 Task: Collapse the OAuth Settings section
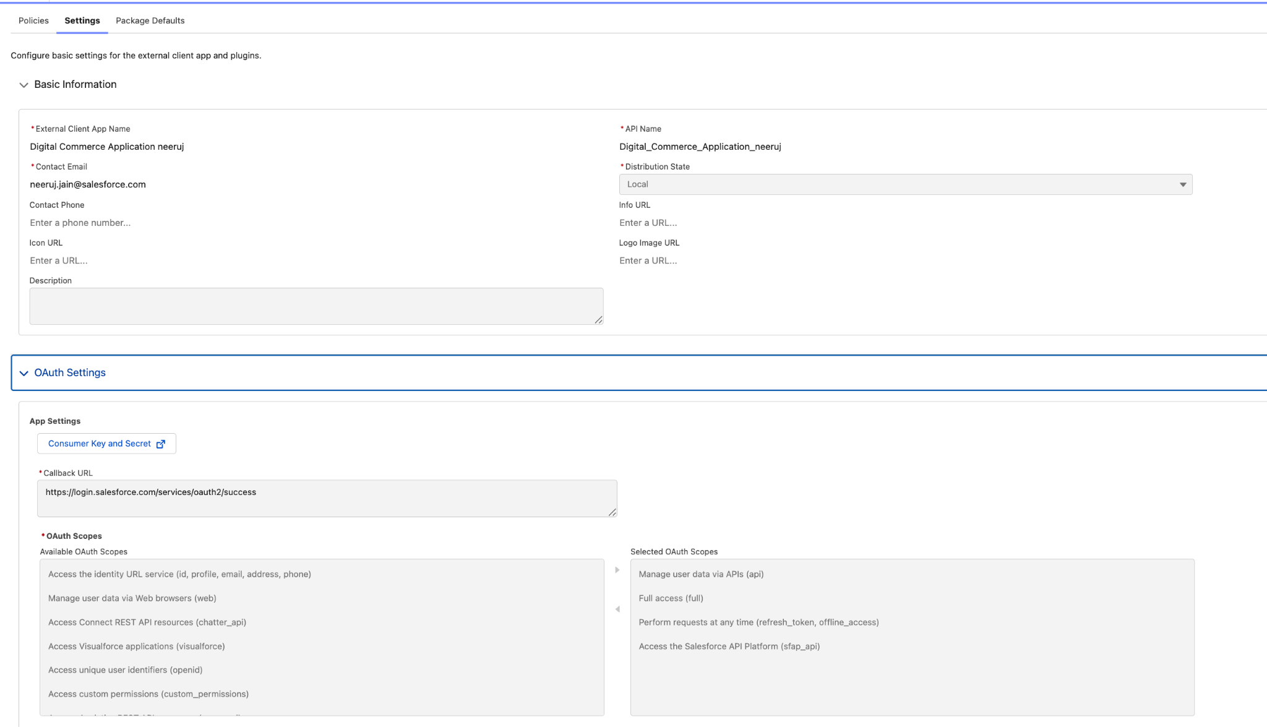coord(638,372)
